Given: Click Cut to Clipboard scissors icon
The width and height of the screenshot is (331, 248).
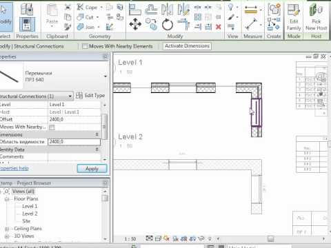Looking at the screenshot, I should click(x=68, y=8).
